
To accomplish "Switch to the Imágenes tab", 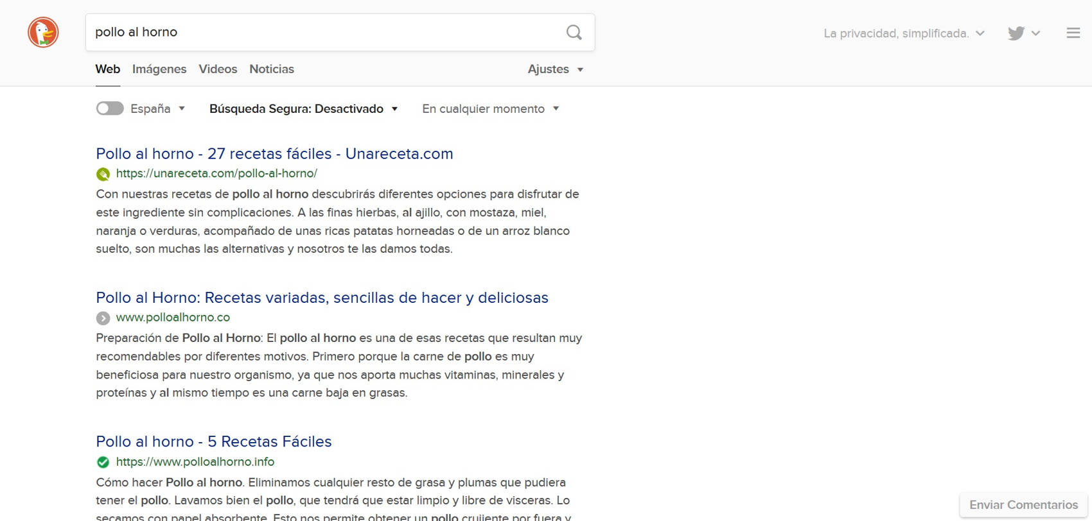I will tap(159, 69).
